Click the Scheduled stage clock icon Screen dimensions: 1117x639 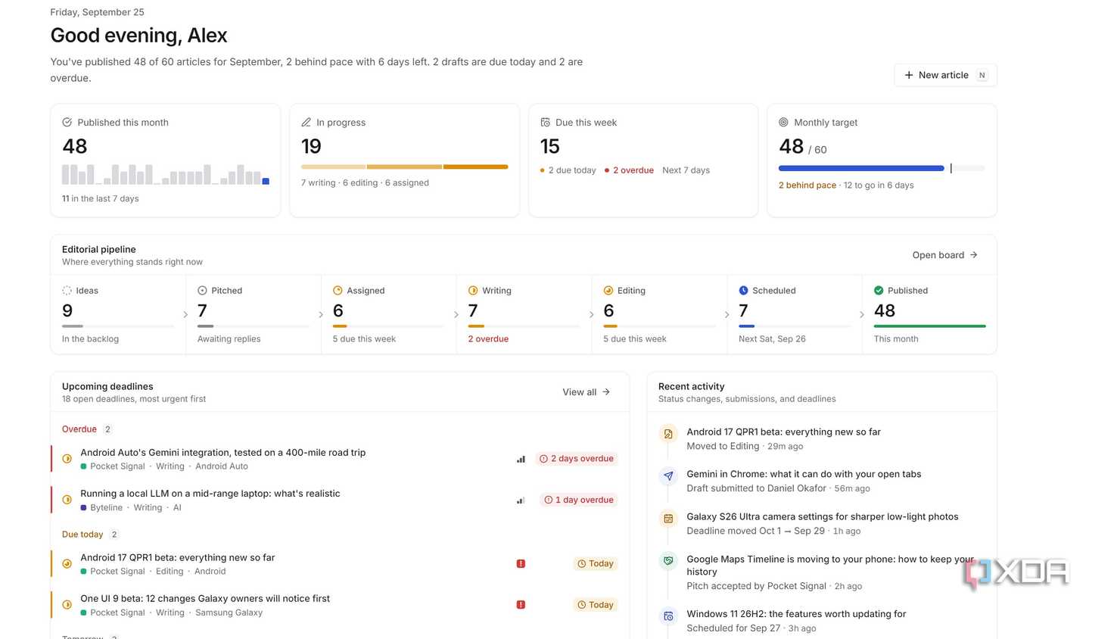tap(743, 290)
